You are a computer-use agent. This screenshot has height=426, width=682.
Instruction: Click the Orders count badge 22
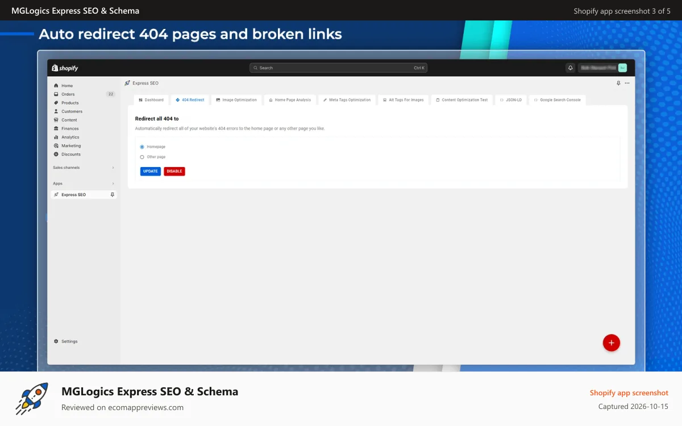[111, 94]
